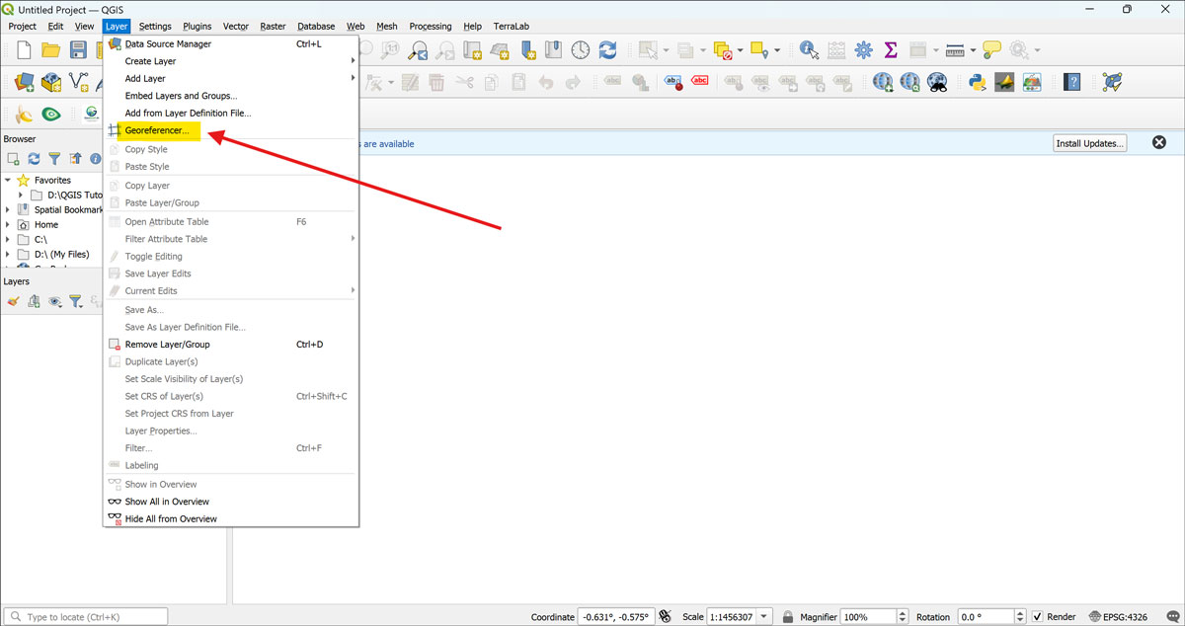Select the Identify Features tool

(809, 49)
